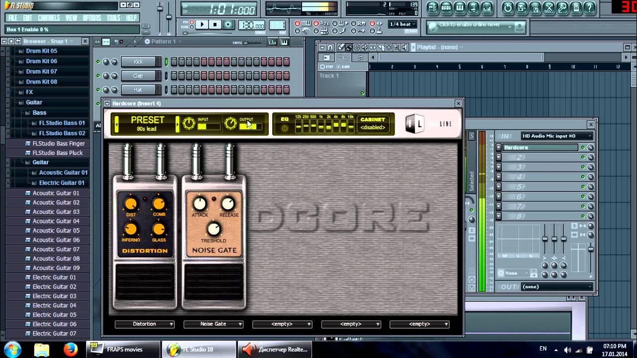637x358 pixels.
Task: Open the first pedal slot Distortion dropdown
Action: (144, 324)
